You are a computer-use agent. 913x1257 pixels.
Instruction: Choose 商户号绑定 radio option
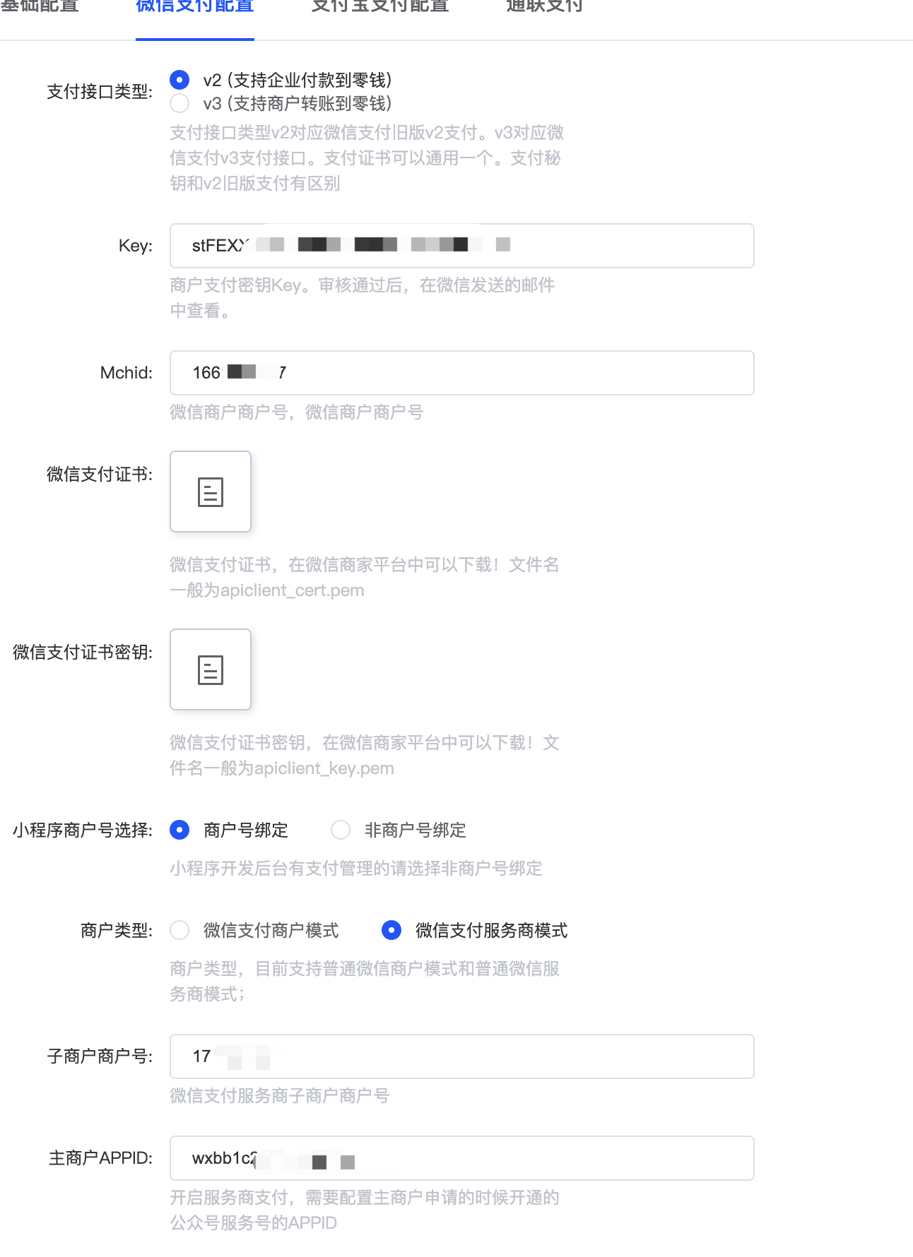[179, 830]
